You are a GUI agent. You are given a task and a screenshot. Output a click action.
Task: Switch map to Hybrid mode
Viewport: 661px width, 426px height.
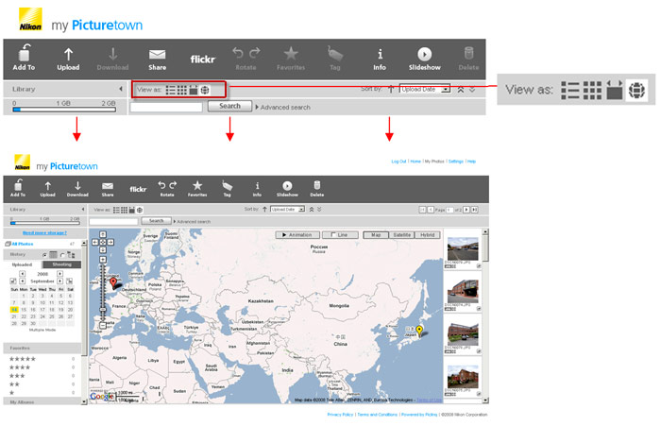point(428,235)
